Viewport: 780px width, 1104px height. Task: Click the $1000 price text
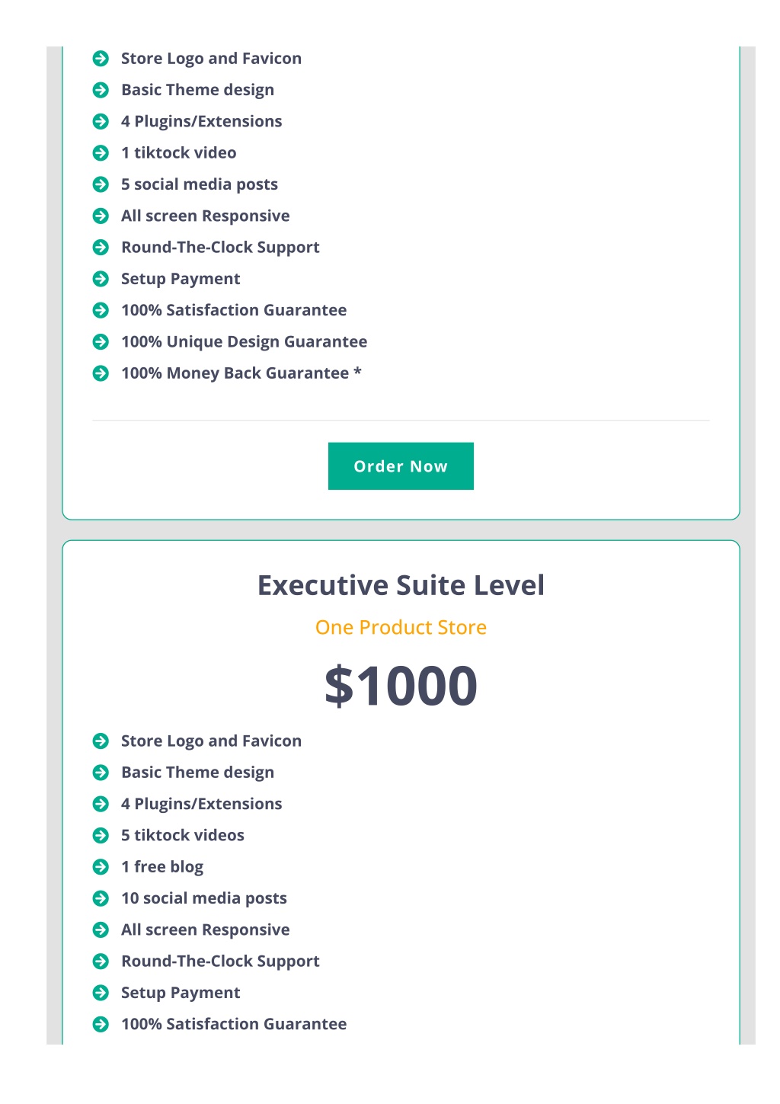click(x=401, y=685)
